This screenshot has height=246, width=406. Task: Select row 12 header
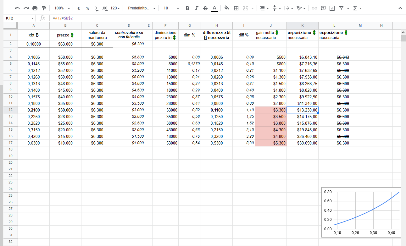[x=10, y=110]
